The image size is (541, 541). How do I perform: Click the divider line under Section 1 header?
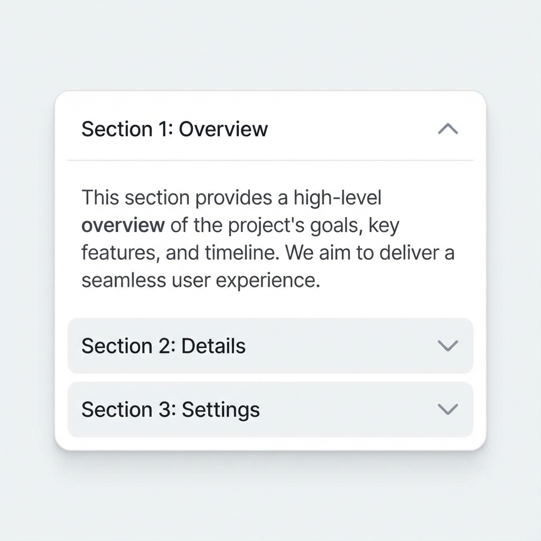pyautogui.click(x=270, y=159)
